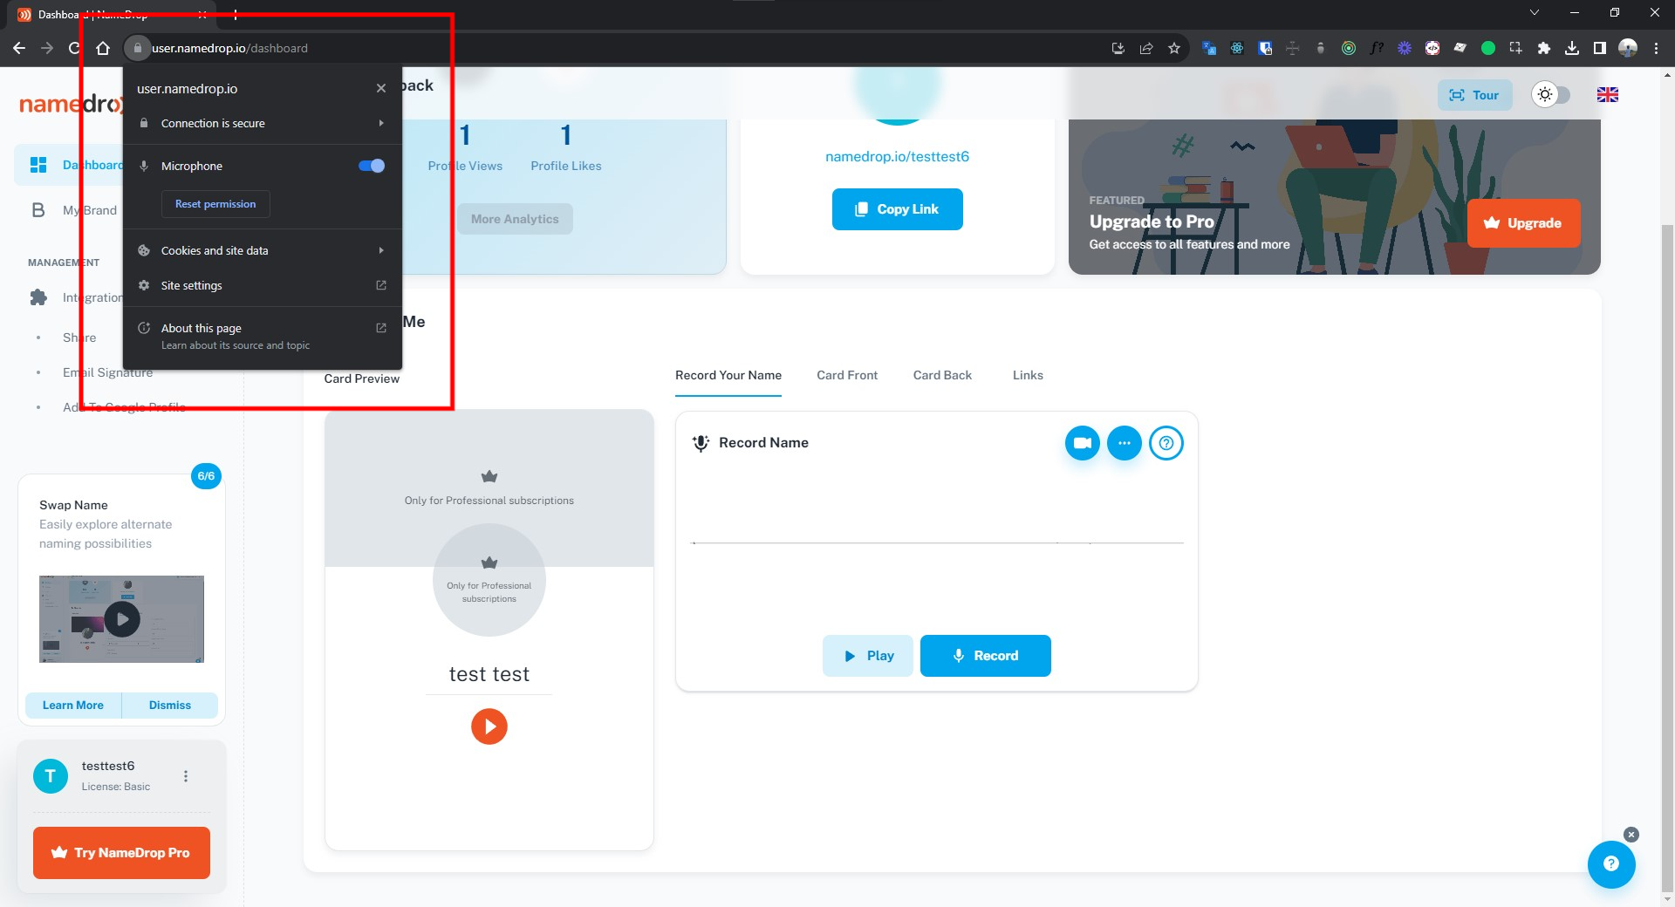1675x907 pixels.
Task: Open Email Signature sidebar link
Action: pos(107,372)
